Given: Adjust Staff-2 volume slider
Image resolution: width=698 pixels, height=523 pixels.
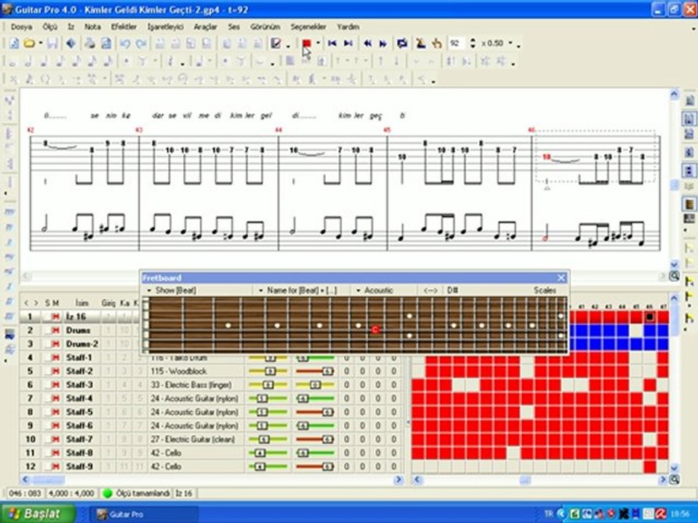Looking at the screenshot, I should pyautogui.click(x=268, y=371).
